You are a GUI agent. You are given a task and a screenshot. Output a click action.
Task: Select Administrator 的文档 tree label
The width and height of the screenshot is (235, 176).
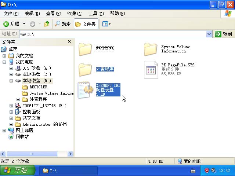tap(44, 124)
